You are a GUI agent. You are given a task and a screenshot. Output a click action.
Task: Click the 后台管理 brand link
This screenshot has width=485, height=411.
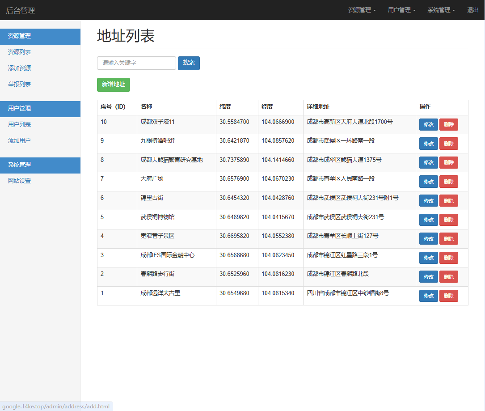click(21, 10)
